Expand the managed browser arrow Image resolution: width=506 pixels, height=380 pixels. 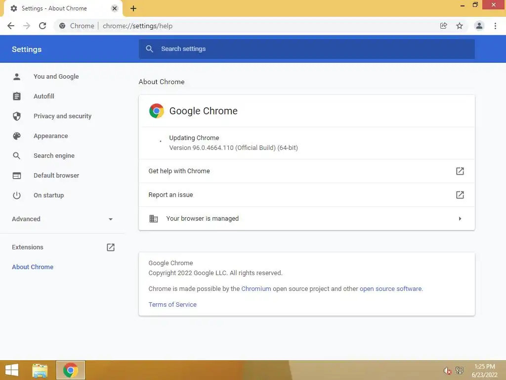[x=460, y=219]
